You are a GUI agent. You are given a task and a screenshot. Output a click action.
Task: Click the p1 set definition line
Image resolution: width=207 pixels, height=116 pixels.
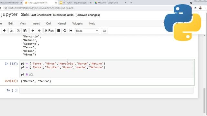coord(63,64)
